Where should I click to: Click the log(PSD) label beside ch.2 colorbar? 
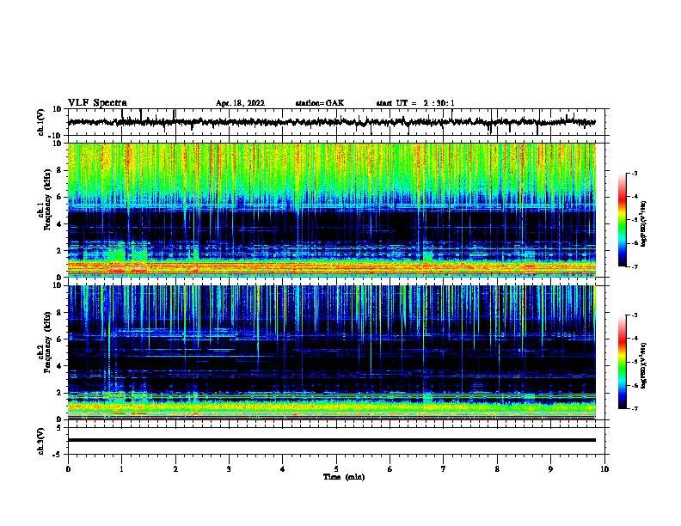[x=644, y=365]
